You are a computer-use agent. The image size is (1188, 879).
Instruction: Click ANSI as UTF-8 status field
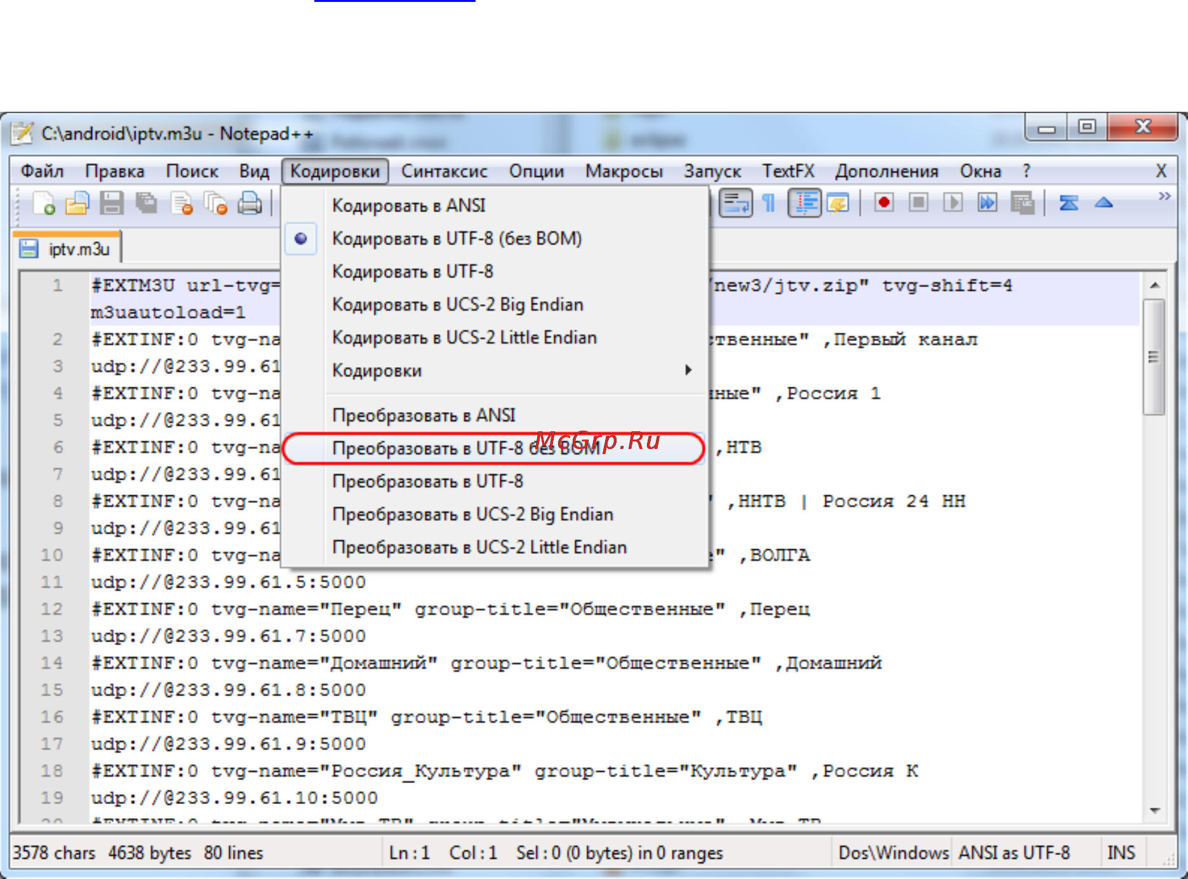(1014, 852)
